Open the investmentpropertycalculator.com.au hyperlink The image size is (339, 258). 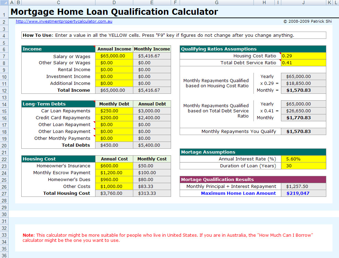tap(64, 21)
